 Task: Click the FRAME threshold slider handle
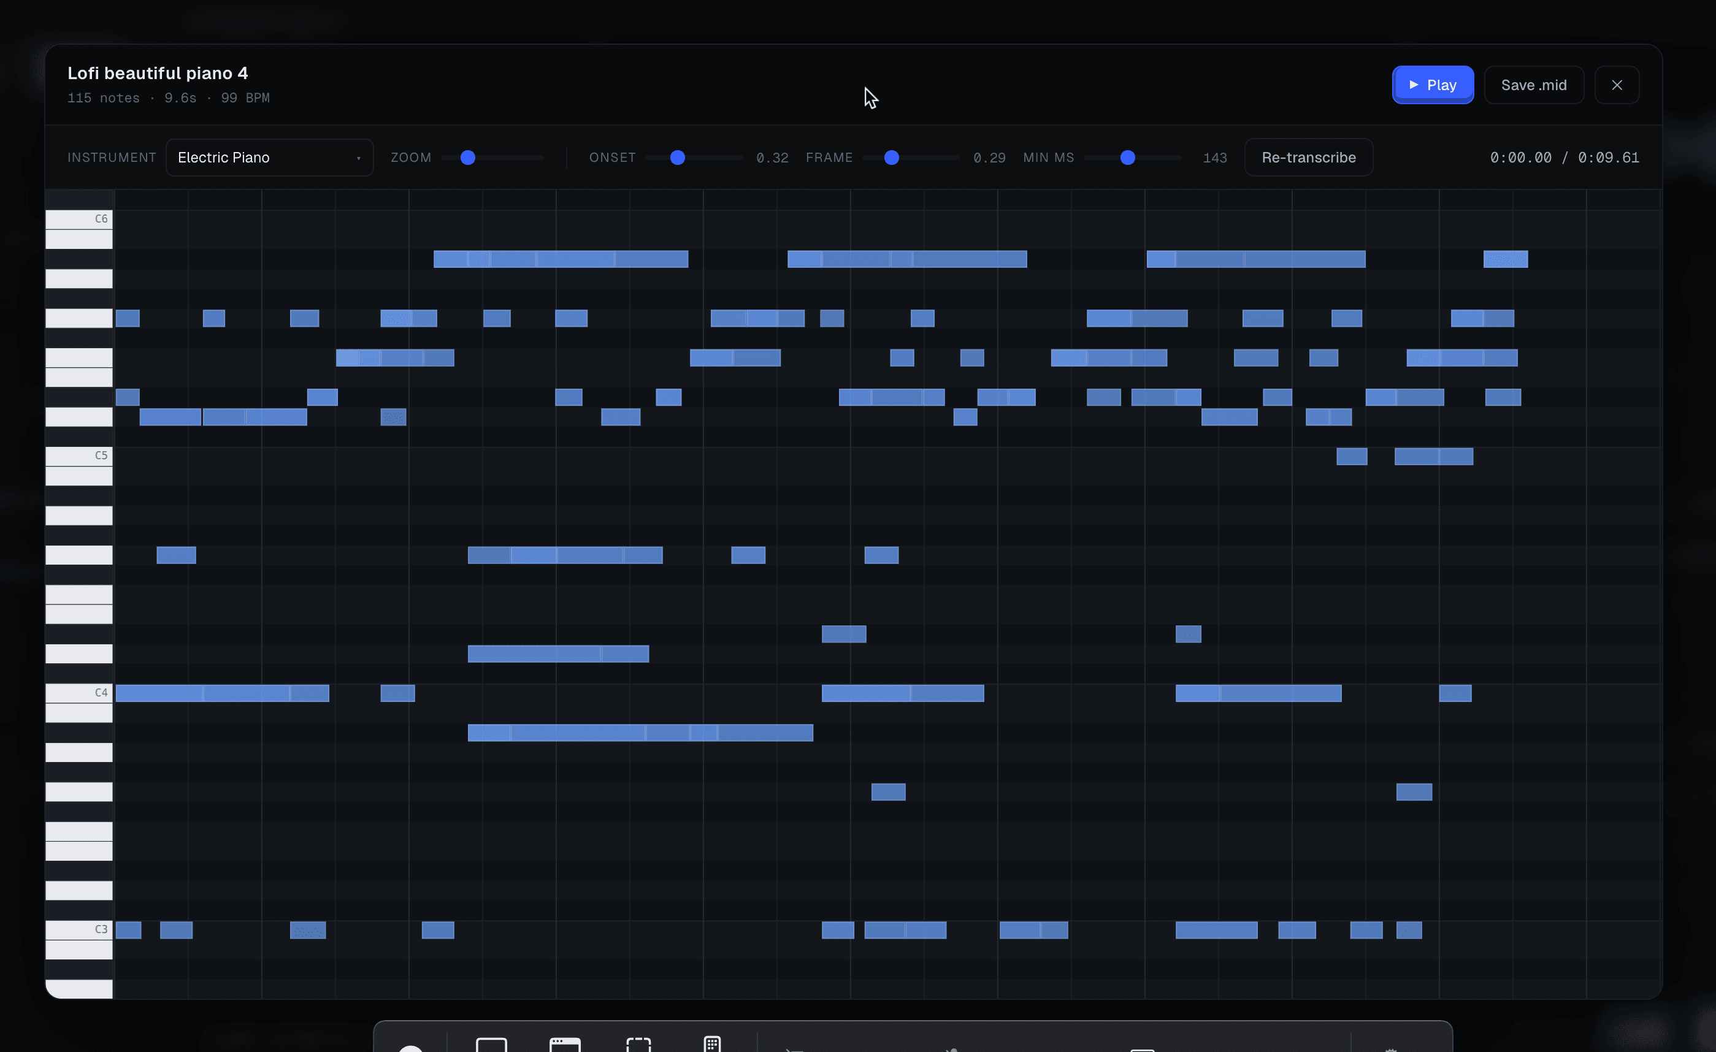coord(891,158)
